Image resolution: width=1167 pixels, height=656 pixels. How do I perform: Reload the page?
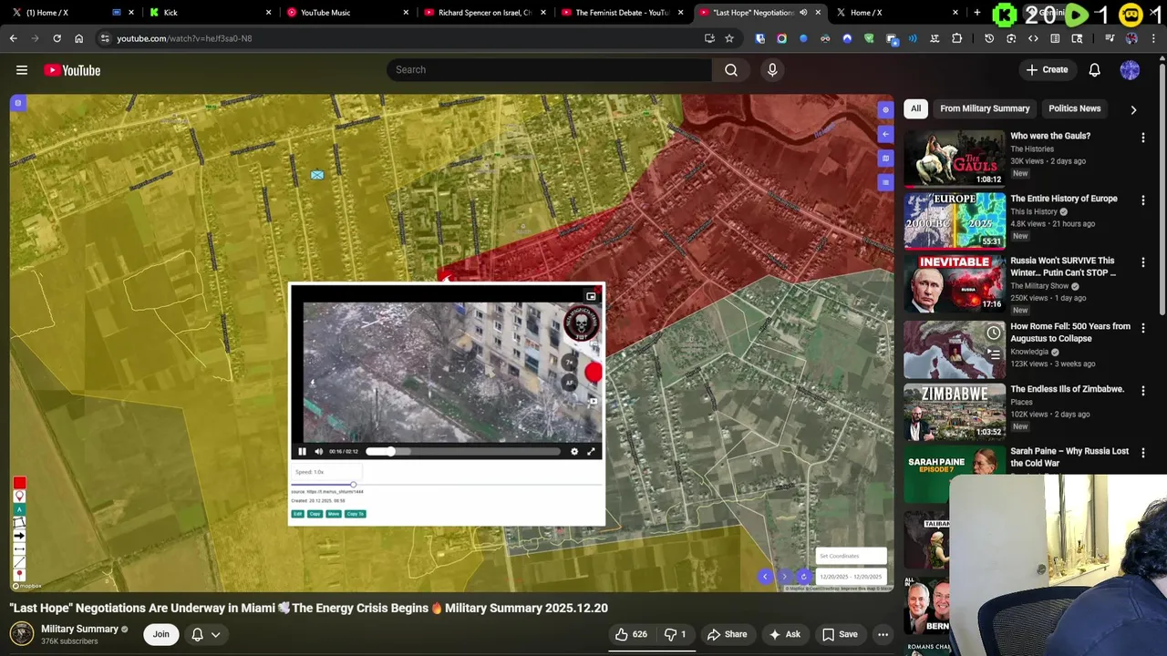pos(57,38)
